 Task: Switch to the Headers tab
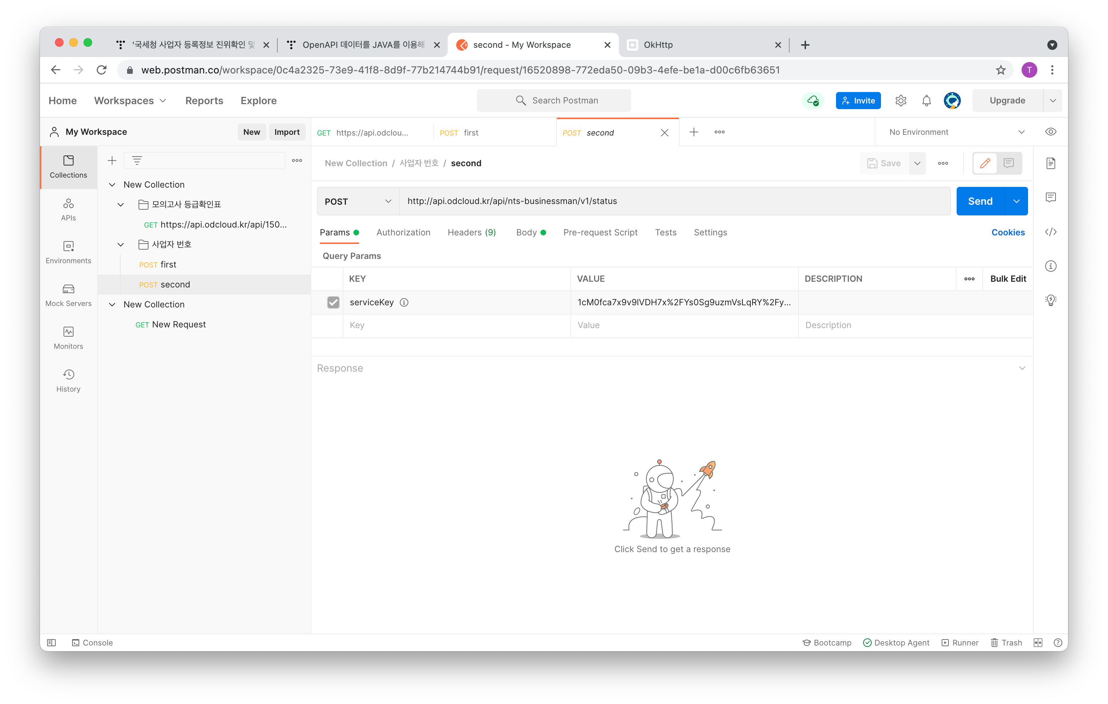[x=471, y=232]
